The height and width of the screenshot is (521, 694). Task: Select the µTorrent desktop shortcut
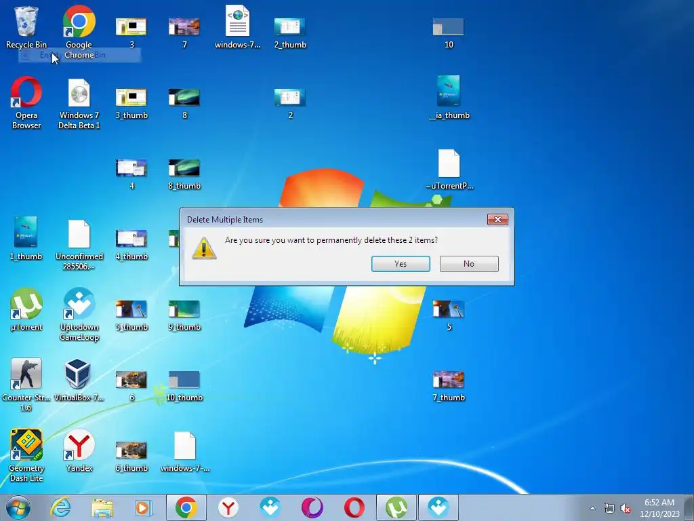coord(26,309)
